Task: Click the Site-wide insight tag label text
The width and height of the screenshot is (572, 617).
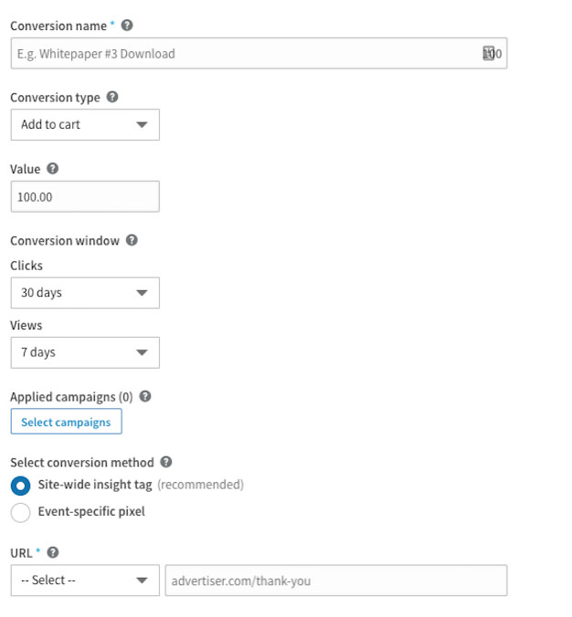Action: point(95,485)
